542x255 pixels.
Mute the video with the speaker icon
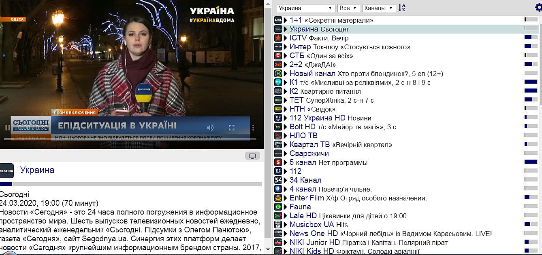pyautogui.click(x=210, y=128)
